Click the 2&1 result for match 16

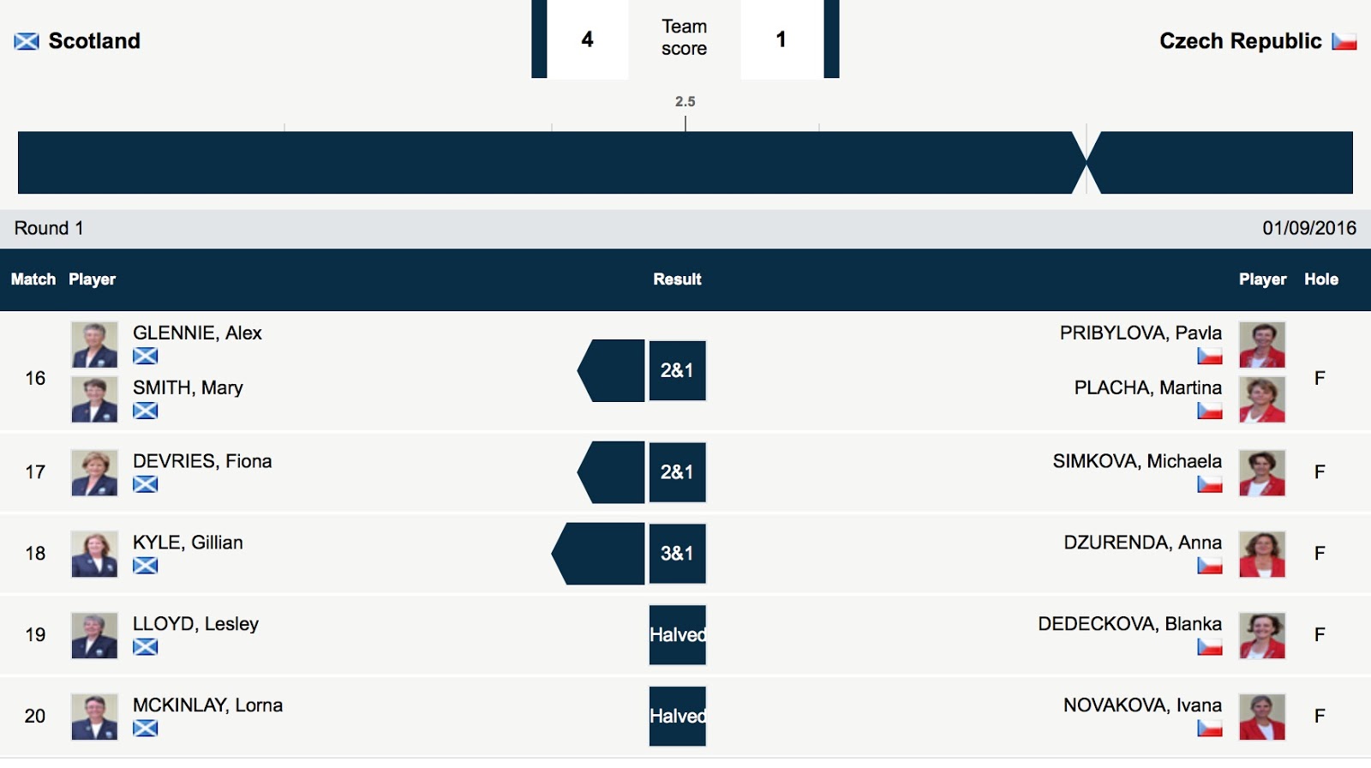point(677,370)
